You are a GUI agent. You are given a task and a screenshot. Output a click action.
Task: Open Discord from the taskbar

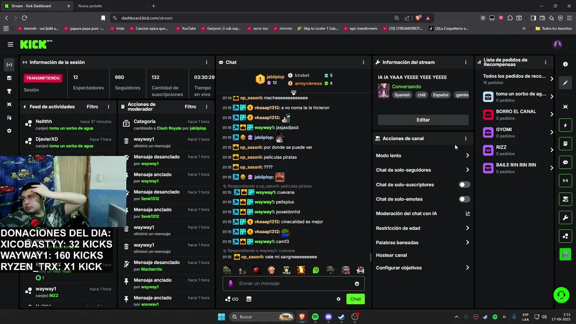[328, 317]
